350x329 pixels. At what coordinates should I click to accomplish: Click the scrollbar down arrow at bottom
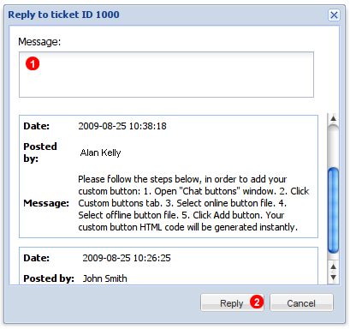[x=333, y=278]
